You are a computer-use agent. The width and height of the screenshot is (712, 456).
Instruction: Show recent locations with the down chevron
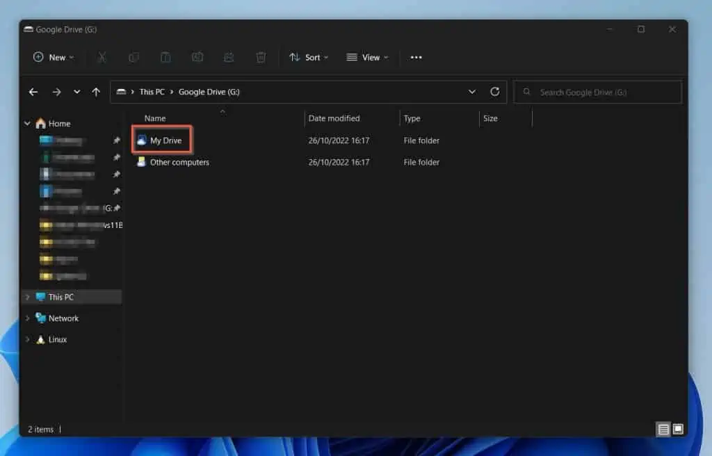[x=76, y=92]
